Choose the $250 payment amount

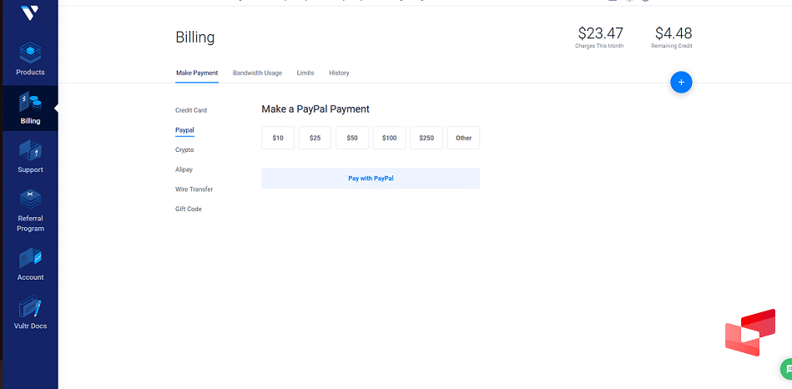click(x=426, y=138)
